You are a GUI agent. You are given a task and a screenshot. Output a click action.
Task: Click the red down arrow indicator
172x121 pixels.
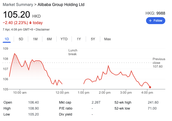point(30,23)
